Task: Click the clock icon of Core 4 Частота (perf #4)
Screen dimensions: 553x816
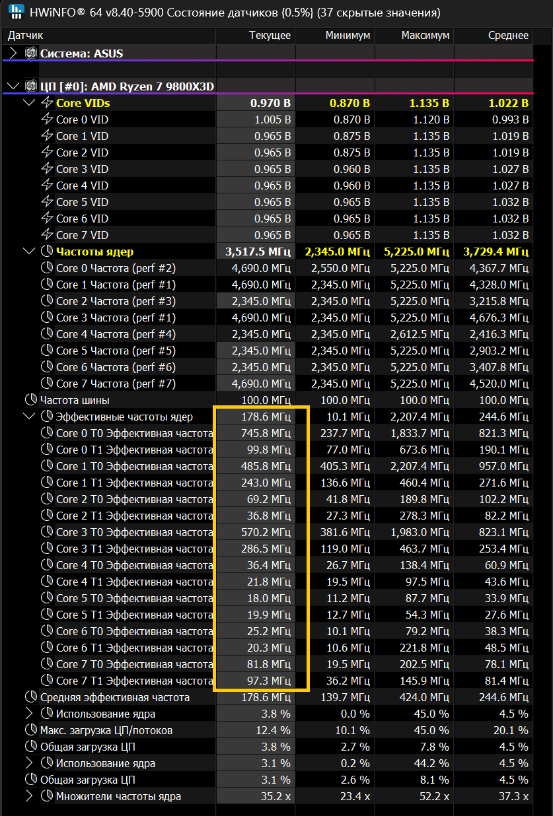Action: 47,333
